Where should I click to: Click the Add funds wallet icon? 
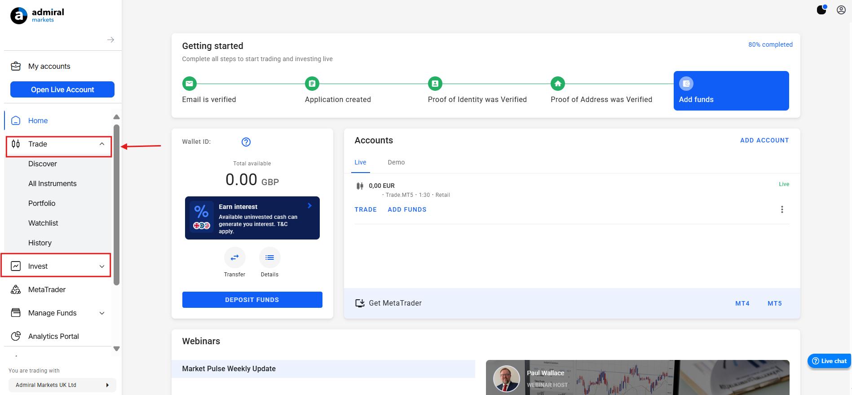pyautogui.click(x=686, y=84)
